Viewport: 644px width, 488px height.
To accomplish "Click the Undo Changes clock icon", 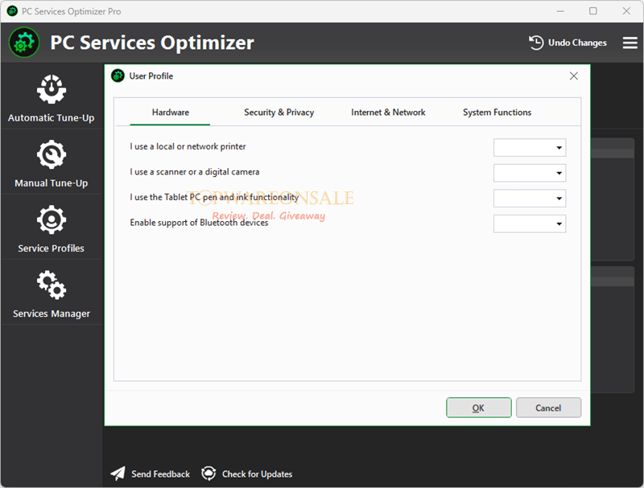I will [x=536, y=43].
